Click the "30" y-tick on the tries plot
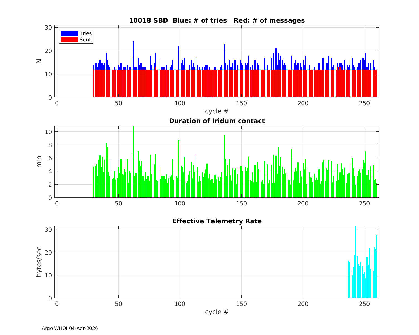The height and width of the screenshot is (335, 419). pyautogui.click(x=49, y=27)
